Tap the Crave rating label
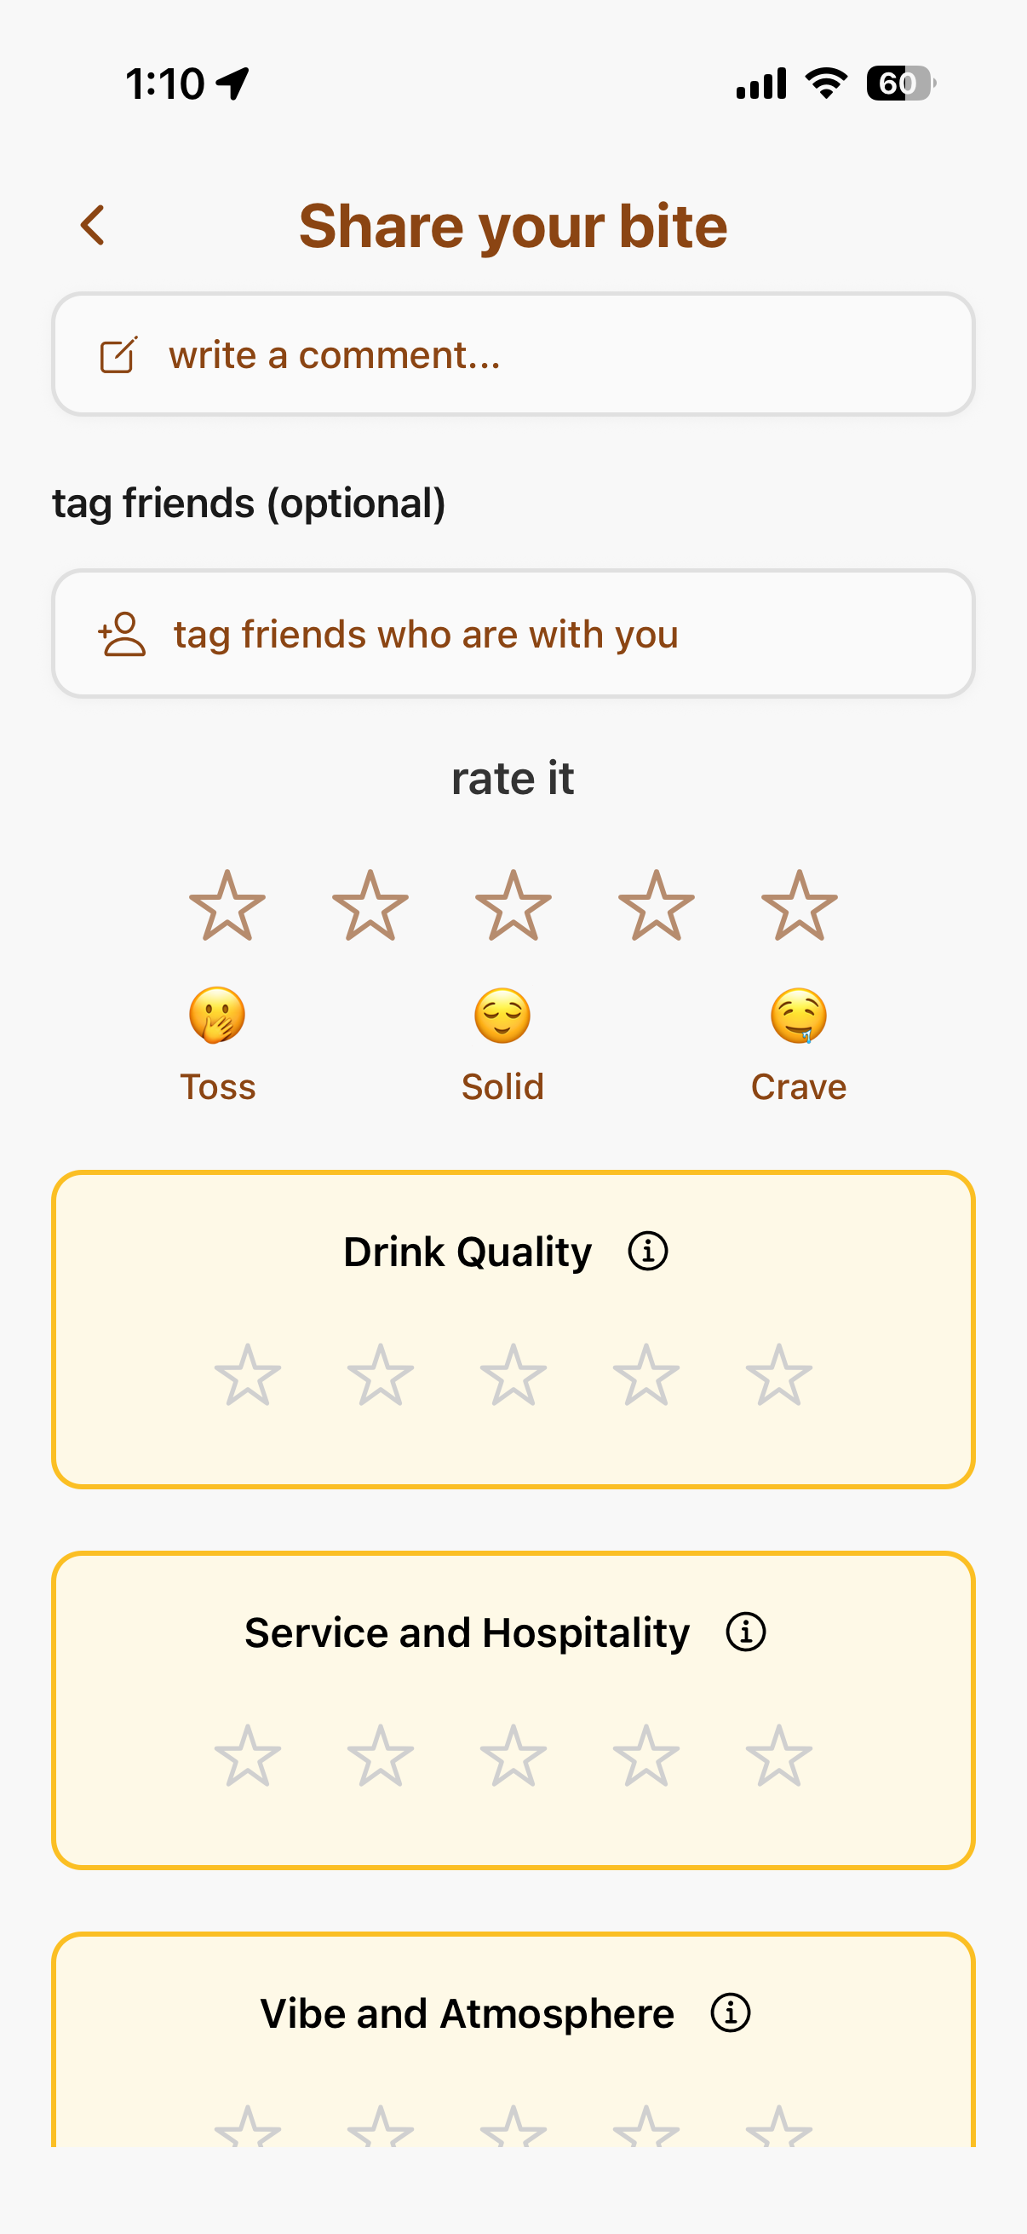The image size is (1027, 2234). click(798, 1086)
